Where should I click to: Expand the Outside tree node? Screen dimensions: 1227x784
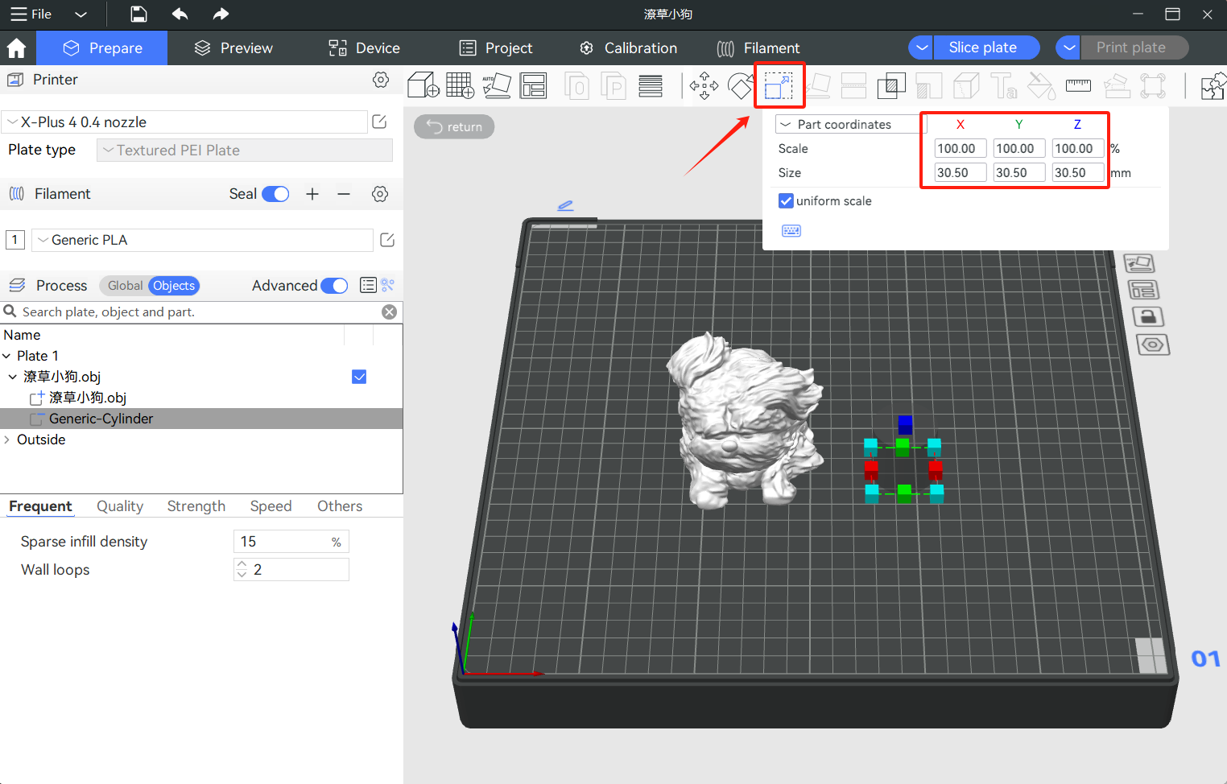(x=6, y=439)
